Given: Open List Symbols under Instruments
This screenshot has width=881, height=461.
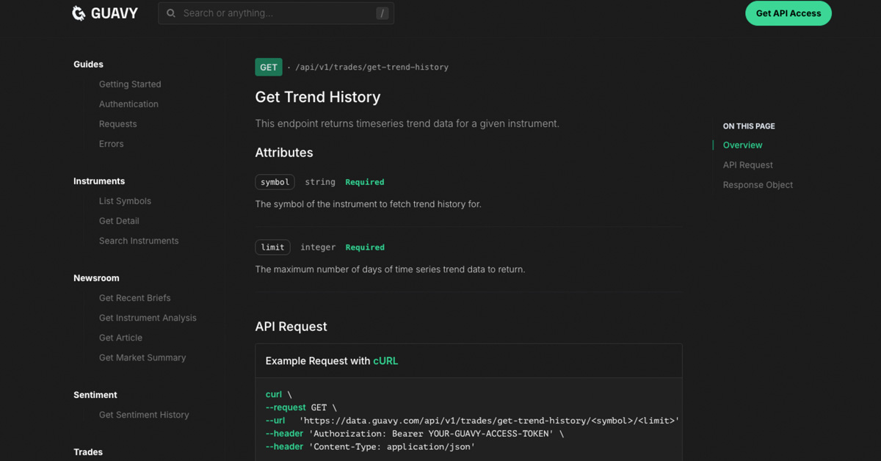Looking at the screenshot, I should coord(125,201).
